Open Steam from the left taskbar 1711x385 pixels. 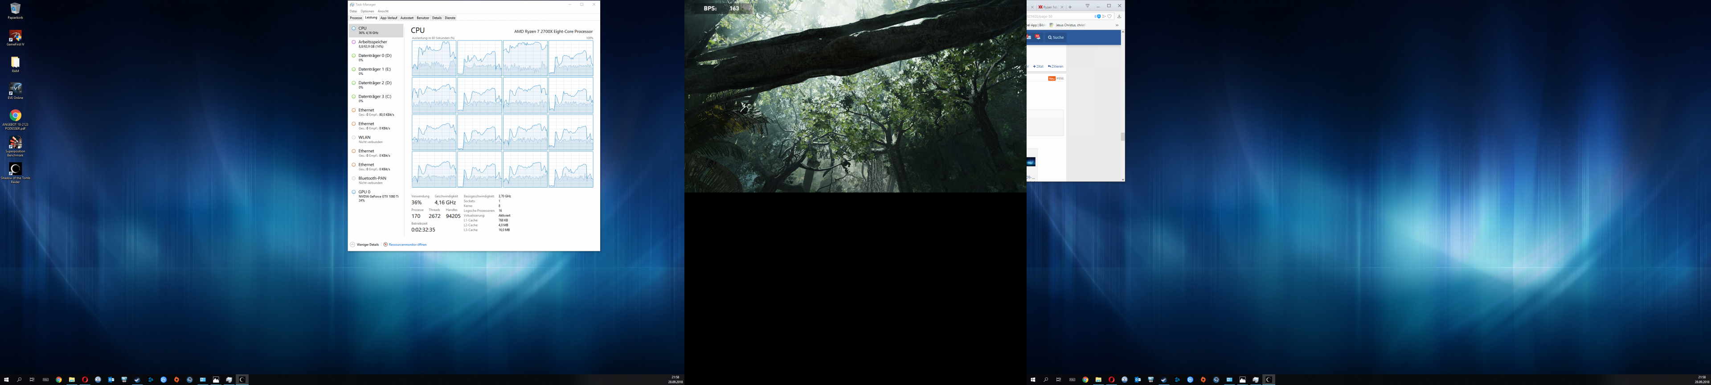[x=138, y=380]
